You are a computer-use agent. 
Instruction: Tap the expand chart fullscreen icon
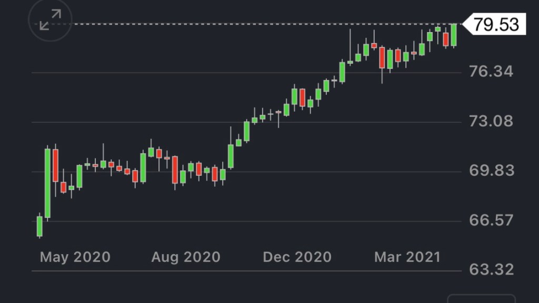(49, 21)
